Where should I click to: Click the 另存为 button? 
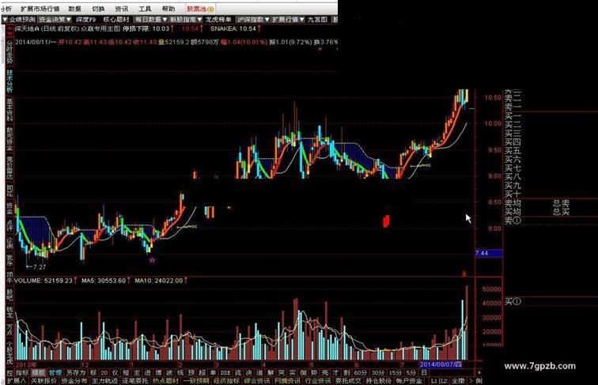click(76, 373)
